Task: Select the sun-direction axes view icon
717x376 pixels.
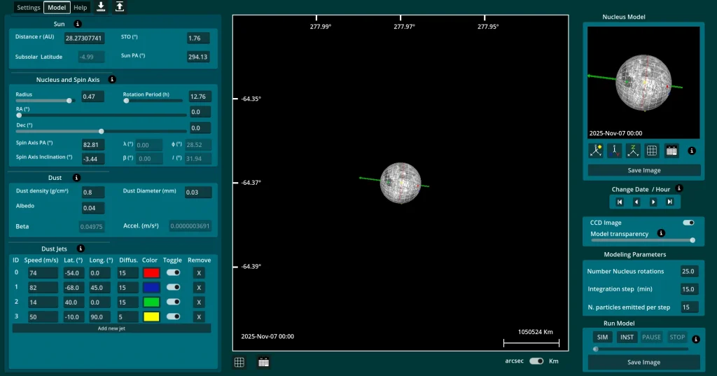Action: point(597,150)
